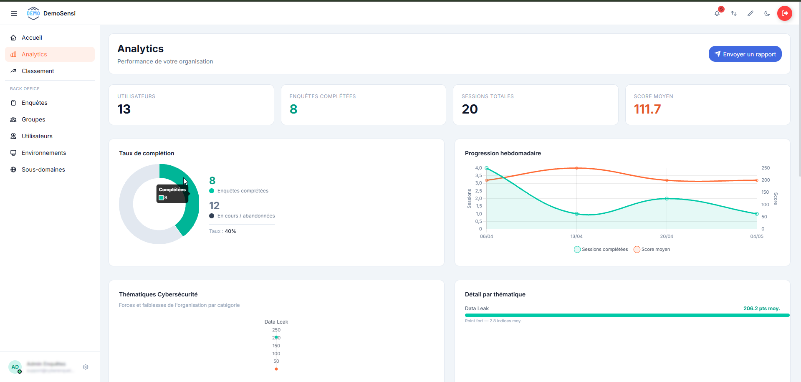Screen dimensions: 801x382
Task: Open Environnements menu item
Action: (x=50, y=153)
